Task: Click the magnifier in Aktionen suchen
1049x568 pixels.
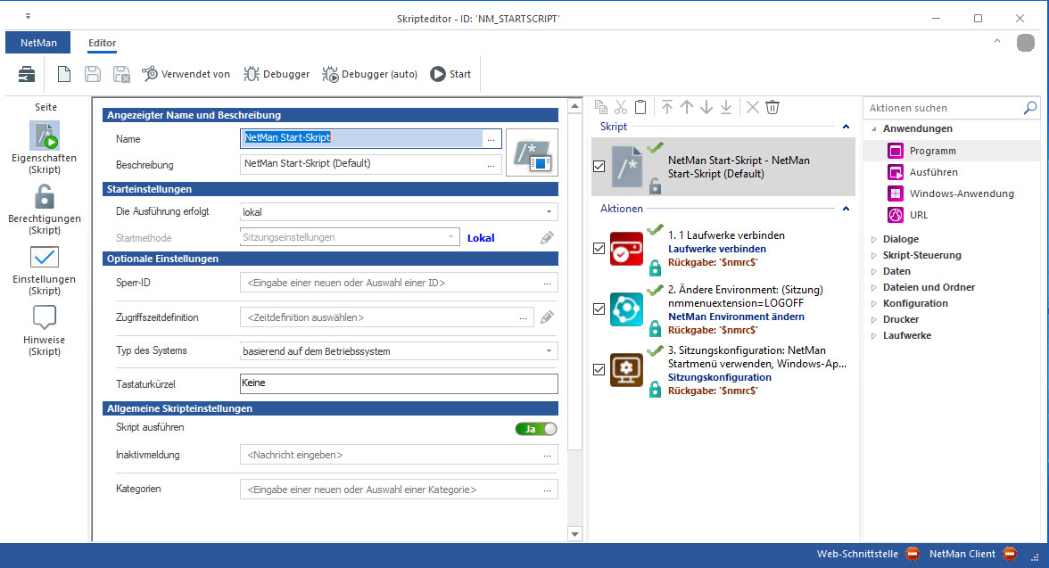Action: (x=1030, y=108)
